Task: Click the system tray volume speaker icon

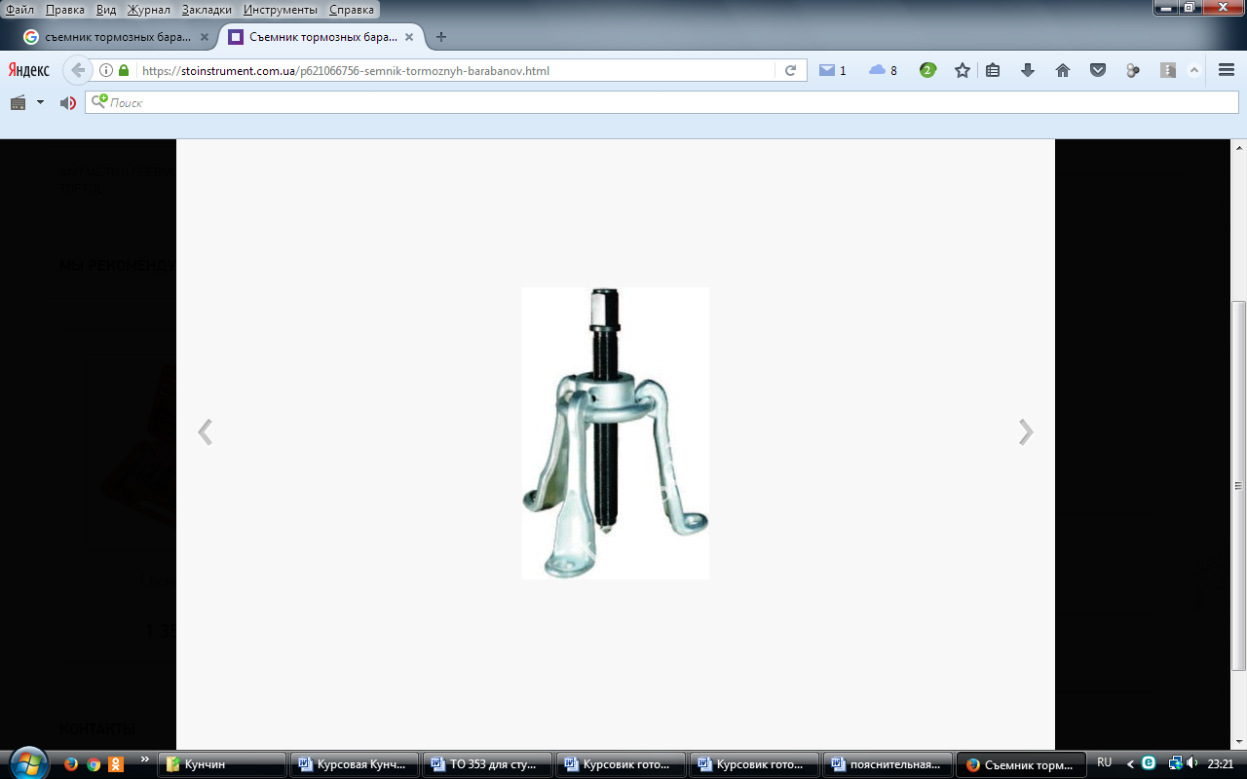Action: 1192,762
